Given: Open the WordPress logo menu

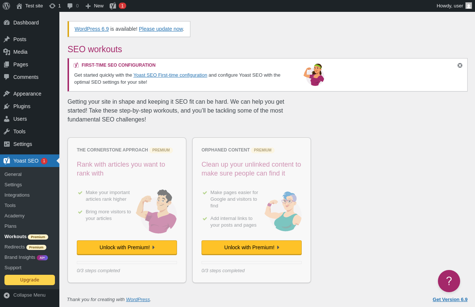Looking at the screenshot, I should click(6, 6).
